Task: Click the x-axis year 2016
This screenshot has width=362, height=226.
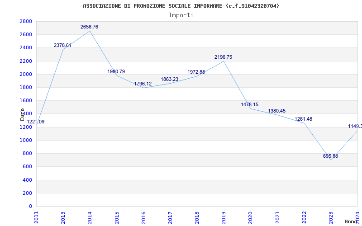Action: (143, 218)
